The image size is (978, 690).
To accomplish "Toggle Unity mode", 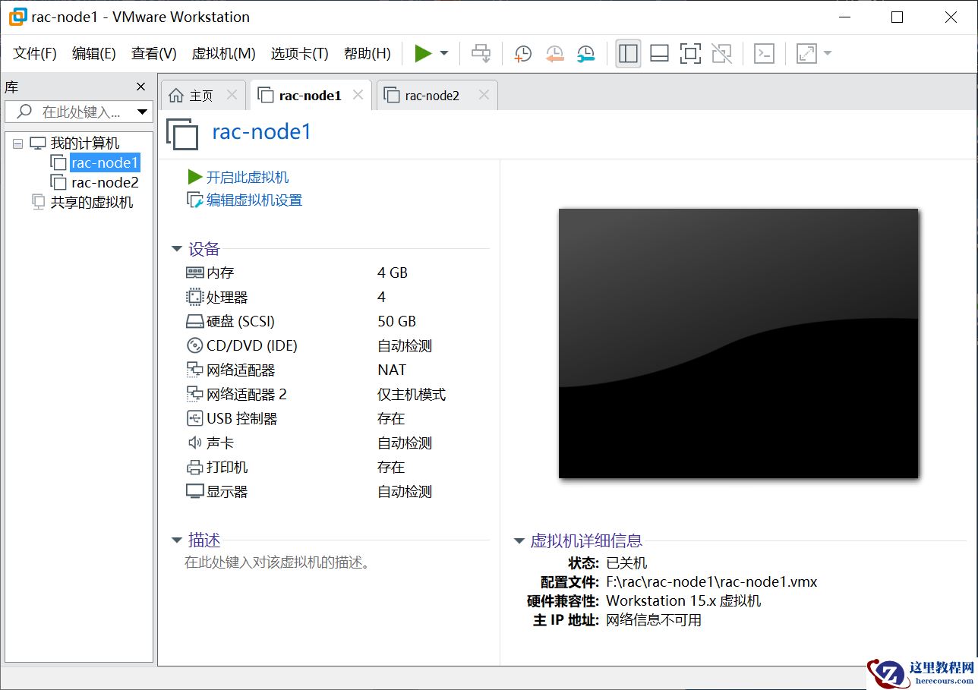I will 721,53.
